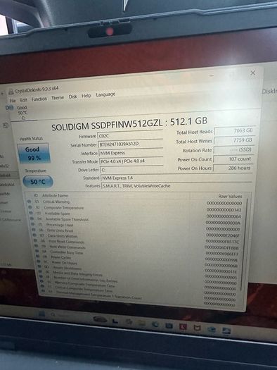Open the Edit menu
This screenshot has height=370, width=277.
(23, 100)
